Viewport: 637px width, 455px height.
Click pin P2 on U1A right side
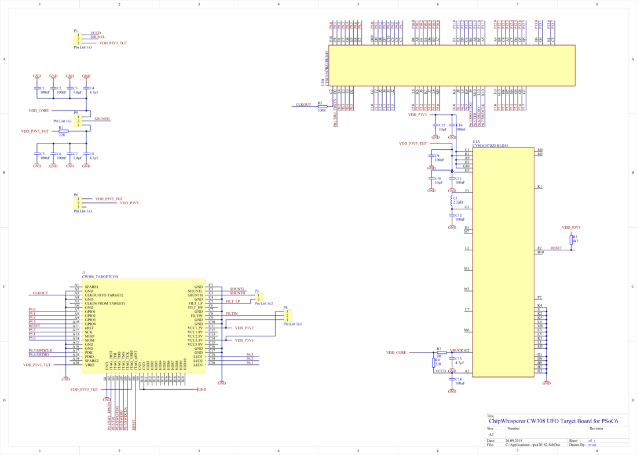coord(540,297)
